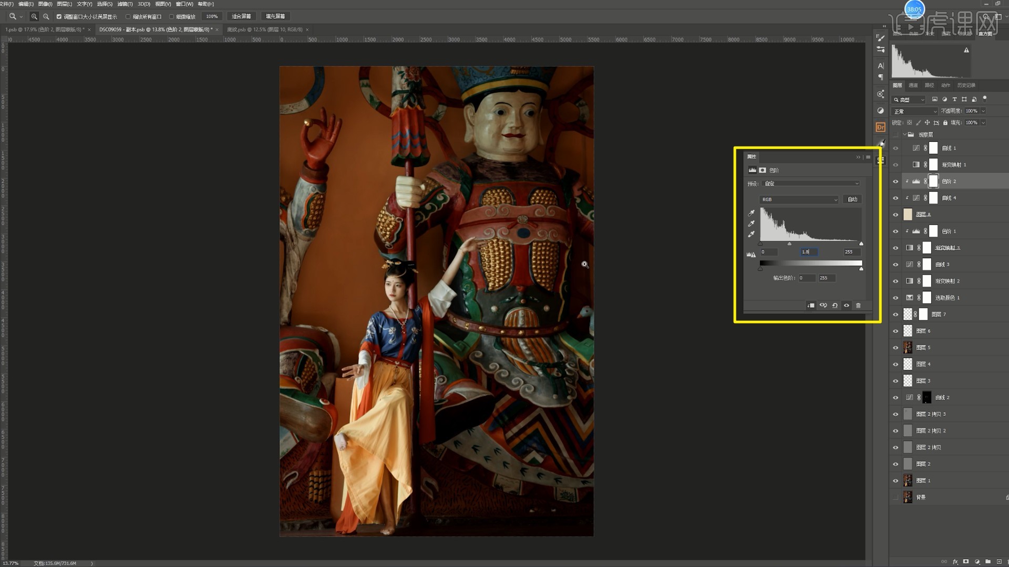Click the black point eyedropper in Levels
The width and height of the screenshot is (1009, 567).
[x=751, y=213]
